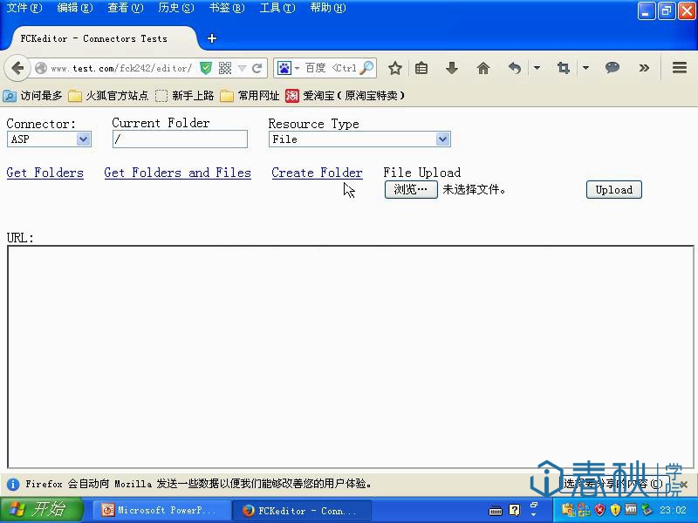Image resolution: width=698 pixels, height=523 pixels.
Task: Expand the address bar history dropdown arrow
Action: click(242, 68)
